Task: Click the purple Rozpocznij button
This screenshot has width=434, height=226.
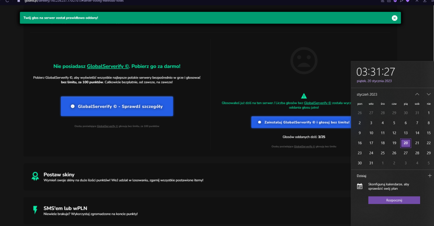Action: click(x=394, y=200)
